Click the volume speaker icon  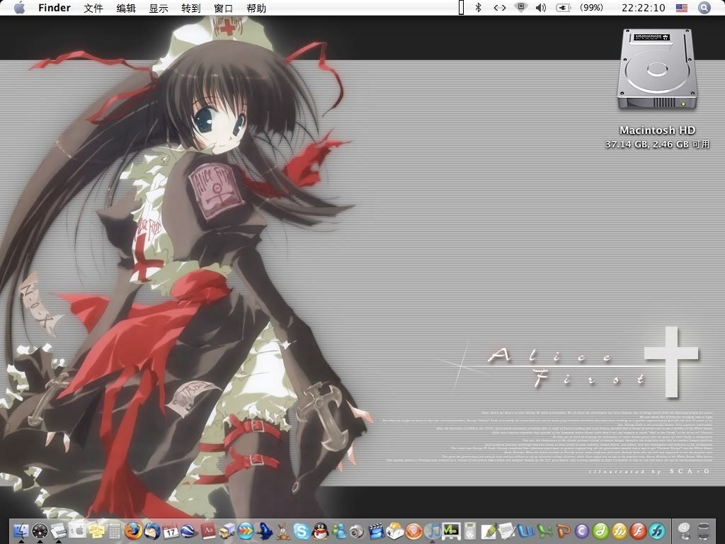coord(541,8)
